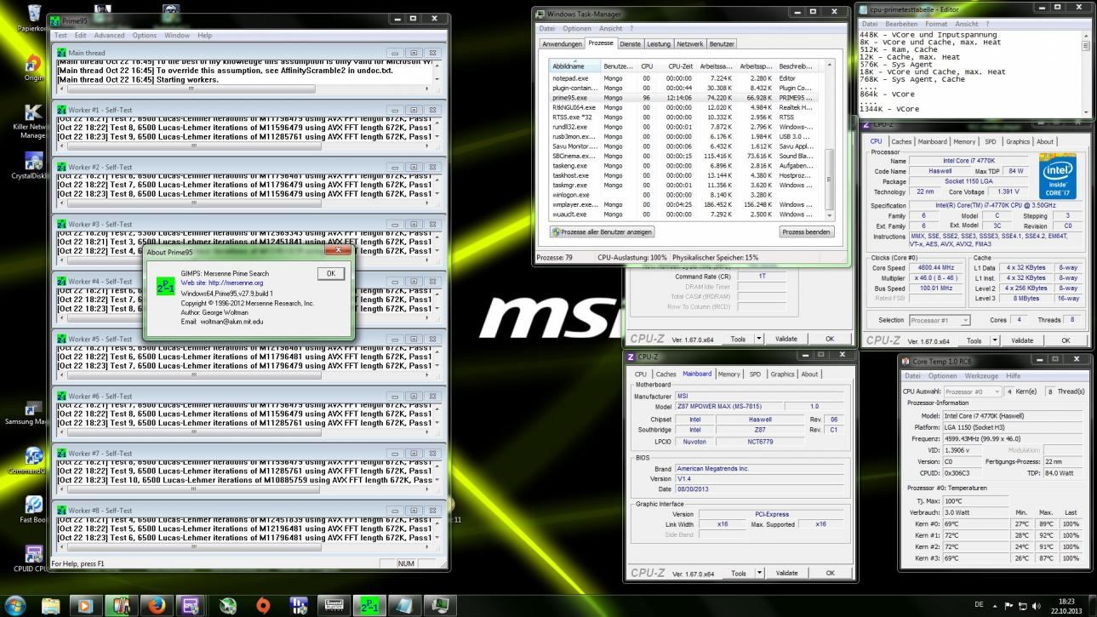Click the Action Center flag tray icon

coord(1010,606)
